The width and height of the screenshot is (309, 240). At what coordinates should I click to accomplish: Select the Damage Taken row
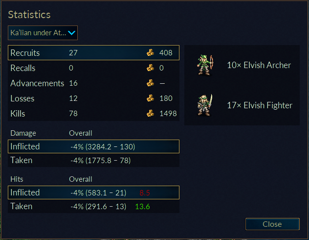pos(93,160)
